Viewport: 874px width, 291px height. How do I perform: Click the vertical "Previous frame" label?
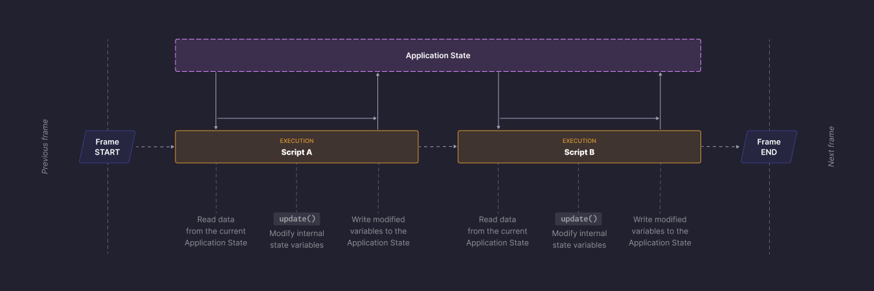tap(45, 147)
